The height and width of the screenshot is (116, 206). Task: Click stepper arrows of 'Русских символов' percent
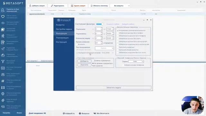101,43
